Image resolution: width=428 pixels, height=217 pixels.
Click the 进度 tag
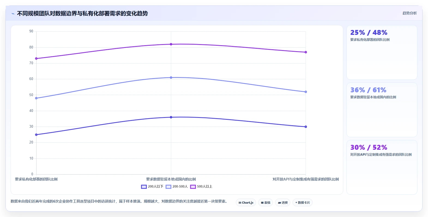tap(283, 203)
